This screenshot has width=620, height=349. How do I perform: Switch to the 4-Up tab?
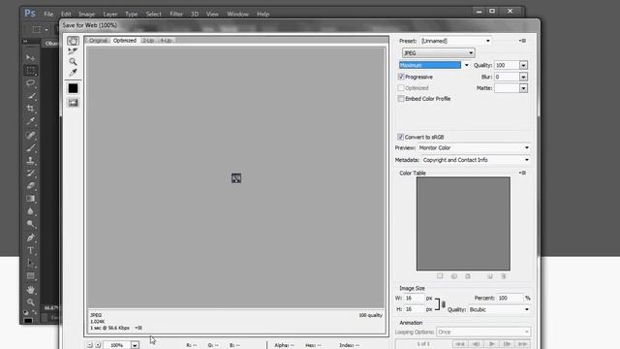pos(166,41)
